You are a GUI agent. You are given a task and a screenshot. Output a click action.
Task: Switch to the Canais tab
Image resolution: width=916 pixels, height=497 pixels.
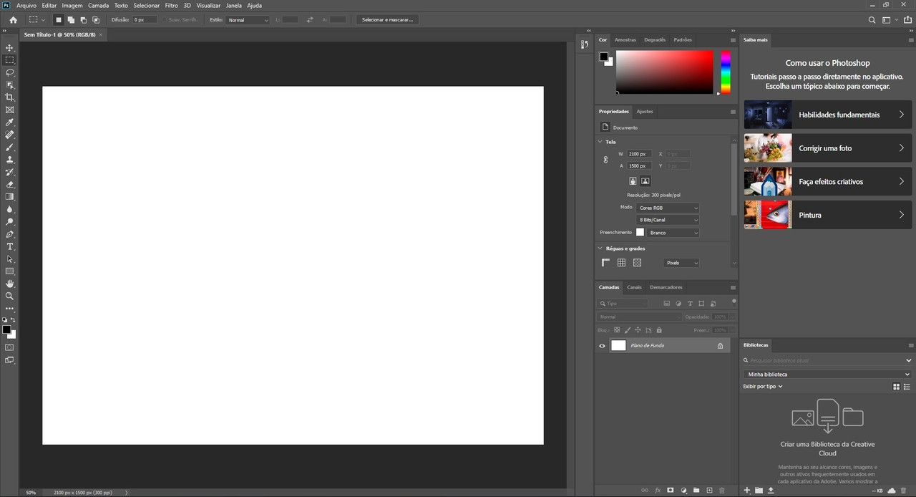635,287
